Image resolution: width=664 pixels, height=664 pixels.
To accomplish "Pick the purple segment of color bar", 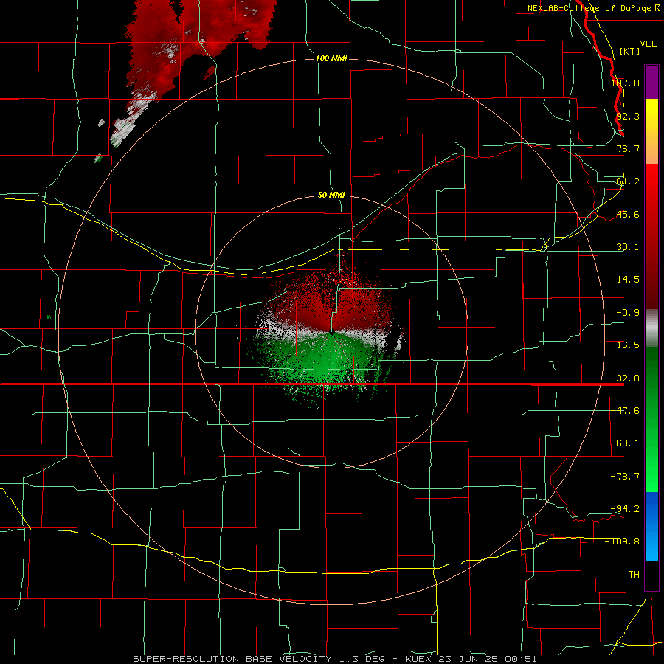I will click(651, 82).
